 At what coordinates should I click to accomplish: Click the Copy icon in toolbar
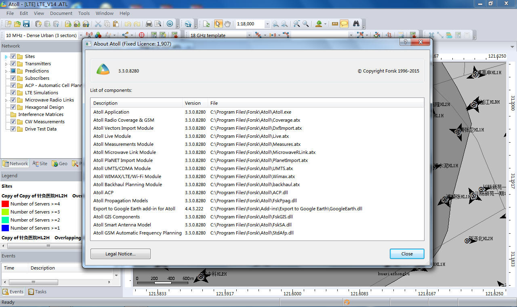pyautogui.click(x=107, y=24)
